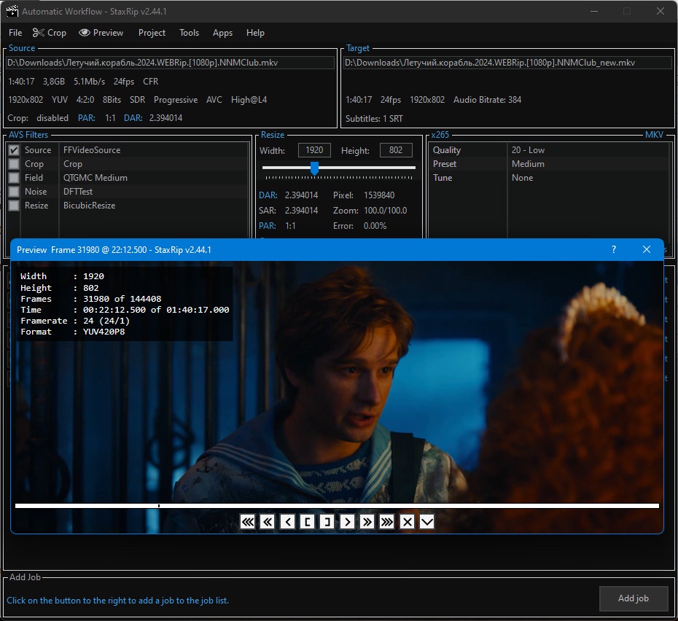Open the Apps menu
The width and height of the screenshot is (678, 621).
coord(222,33)
